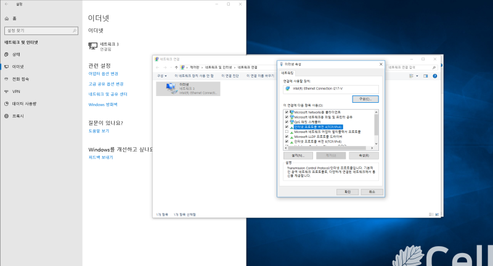Click the blue help icon in Network Connections

pos(435,76)
